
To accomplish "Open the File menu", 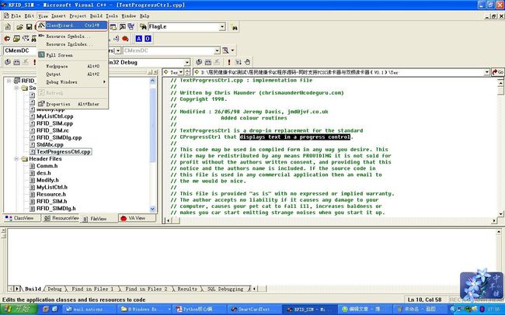I will [16, 16].
